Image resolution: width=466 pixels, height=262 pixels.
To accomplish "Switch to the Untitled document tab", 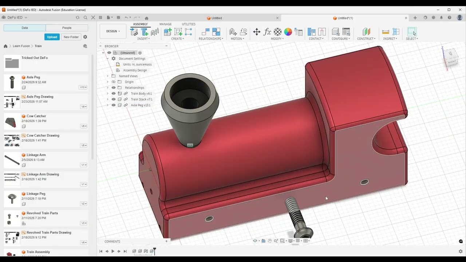I will coord(217,18).
